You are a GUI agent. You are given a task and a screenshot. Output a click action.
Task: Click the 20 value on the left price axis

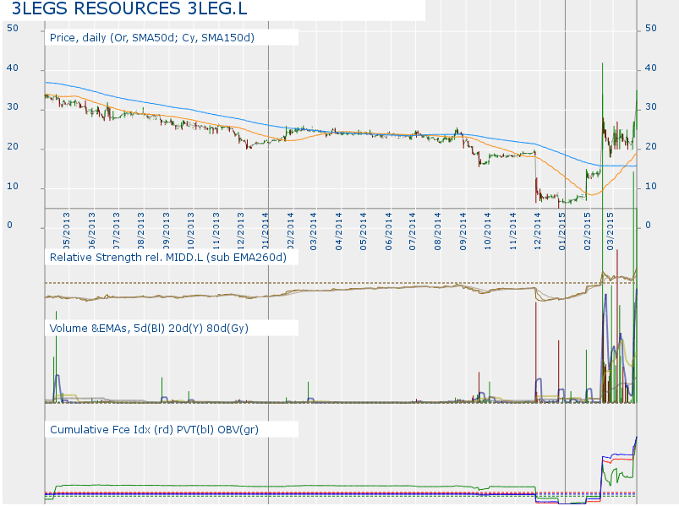(x=13, y=147)
